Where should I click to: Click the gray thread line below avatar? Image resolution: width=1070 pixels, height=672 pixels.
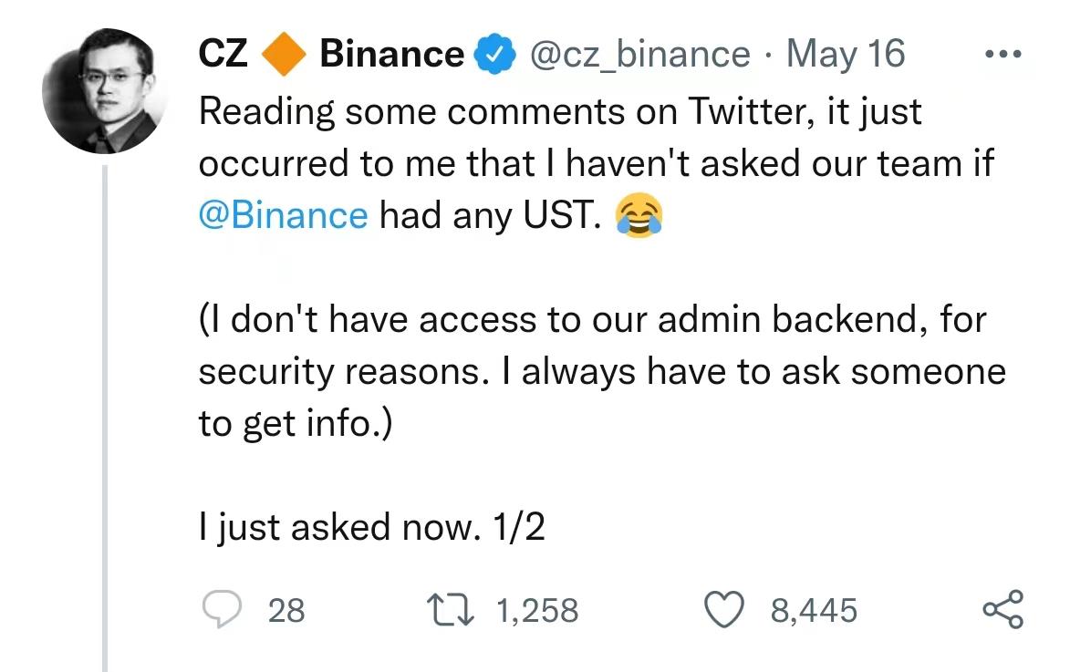tap(105, 418)
